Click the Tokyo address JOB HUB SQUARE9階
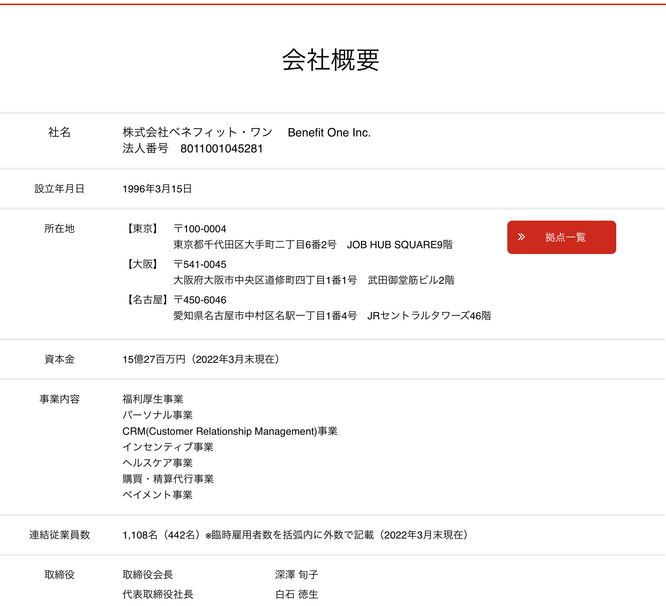The width and height of the screenshot is (666, 606). coord(313,245)
